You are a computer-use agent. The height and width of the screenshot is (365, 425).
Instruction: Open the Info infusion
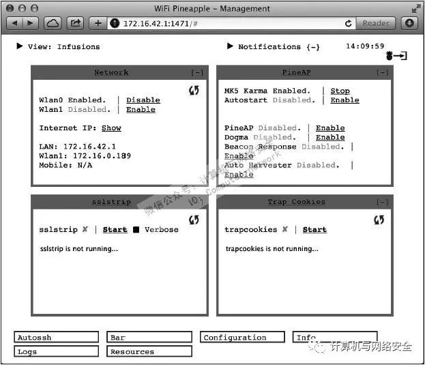click(x=335, y=337)
